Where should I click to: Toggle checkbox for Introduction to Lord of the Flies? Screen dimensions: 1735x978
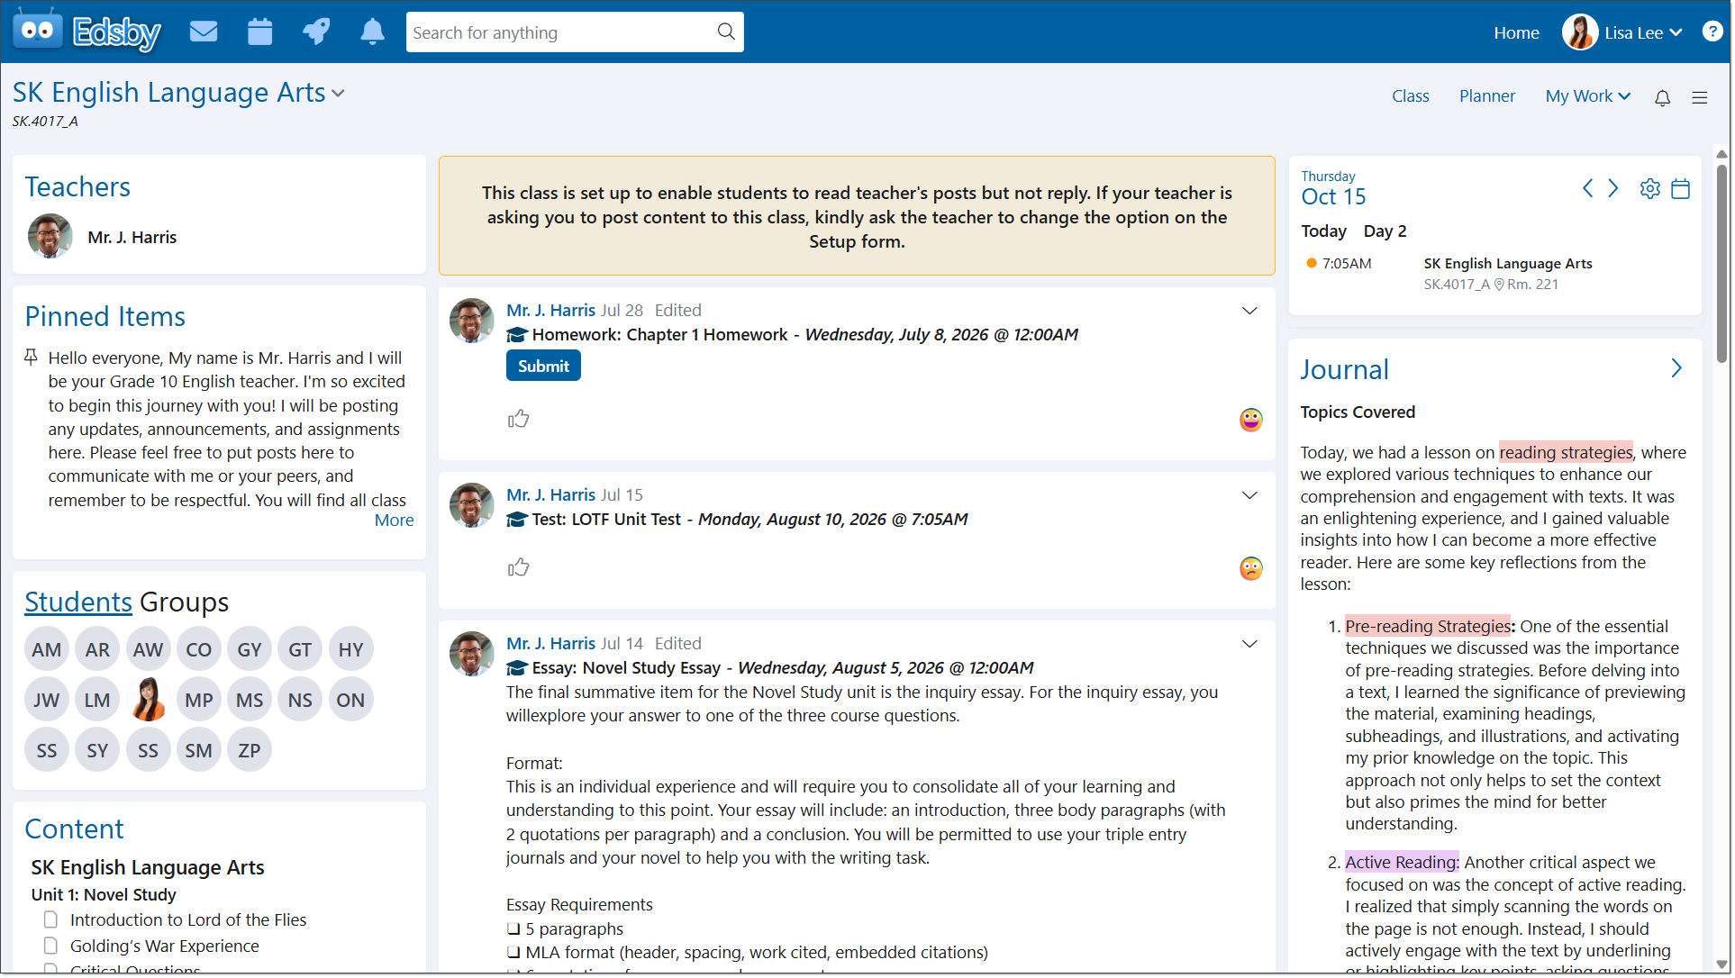click(x=50, y=919)
